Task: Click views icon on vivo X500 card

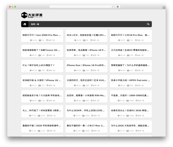Action: pos(40,40)
